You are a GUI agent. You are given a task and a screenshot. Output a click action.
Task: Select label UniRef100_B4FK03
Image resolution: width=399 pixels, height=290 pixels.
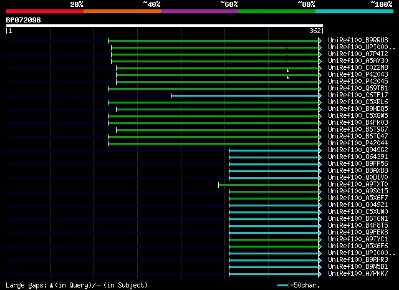pyautogui.click(x=358, y=123)
